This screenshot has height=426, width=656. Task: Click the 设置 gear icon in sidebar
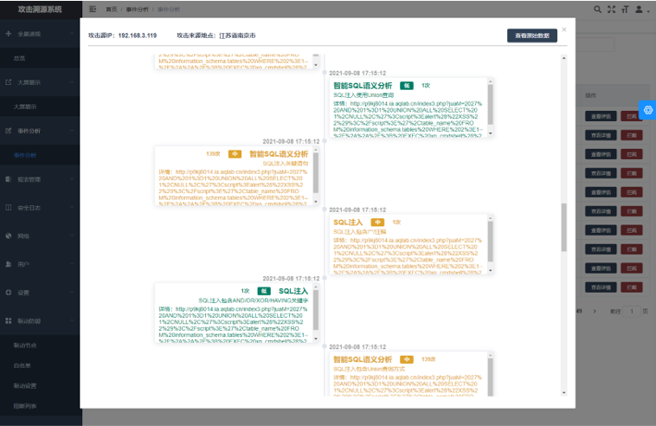pyautogui.click(x=8, y=293)
